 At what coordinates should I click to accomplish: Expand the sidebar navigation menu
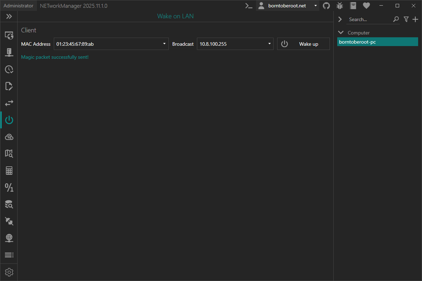click(9, 17)
